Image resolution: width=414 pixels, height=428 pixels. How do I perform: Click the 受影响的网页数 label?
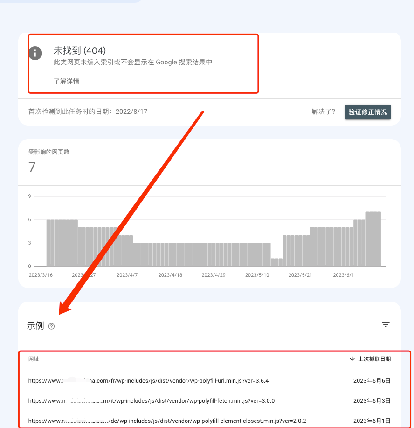[x=49, y=152]
